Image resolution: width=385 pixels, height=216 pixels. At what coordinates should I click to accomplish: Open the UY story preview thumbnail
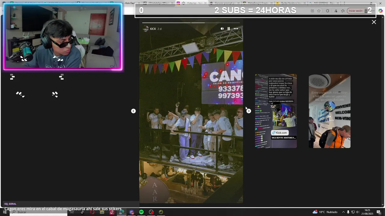point(330,111)
